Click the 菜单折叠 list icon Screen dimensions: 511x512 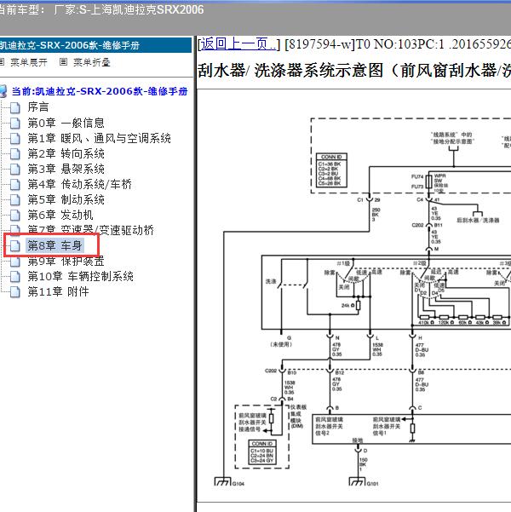pyautogui.click(x=63, y=61)
